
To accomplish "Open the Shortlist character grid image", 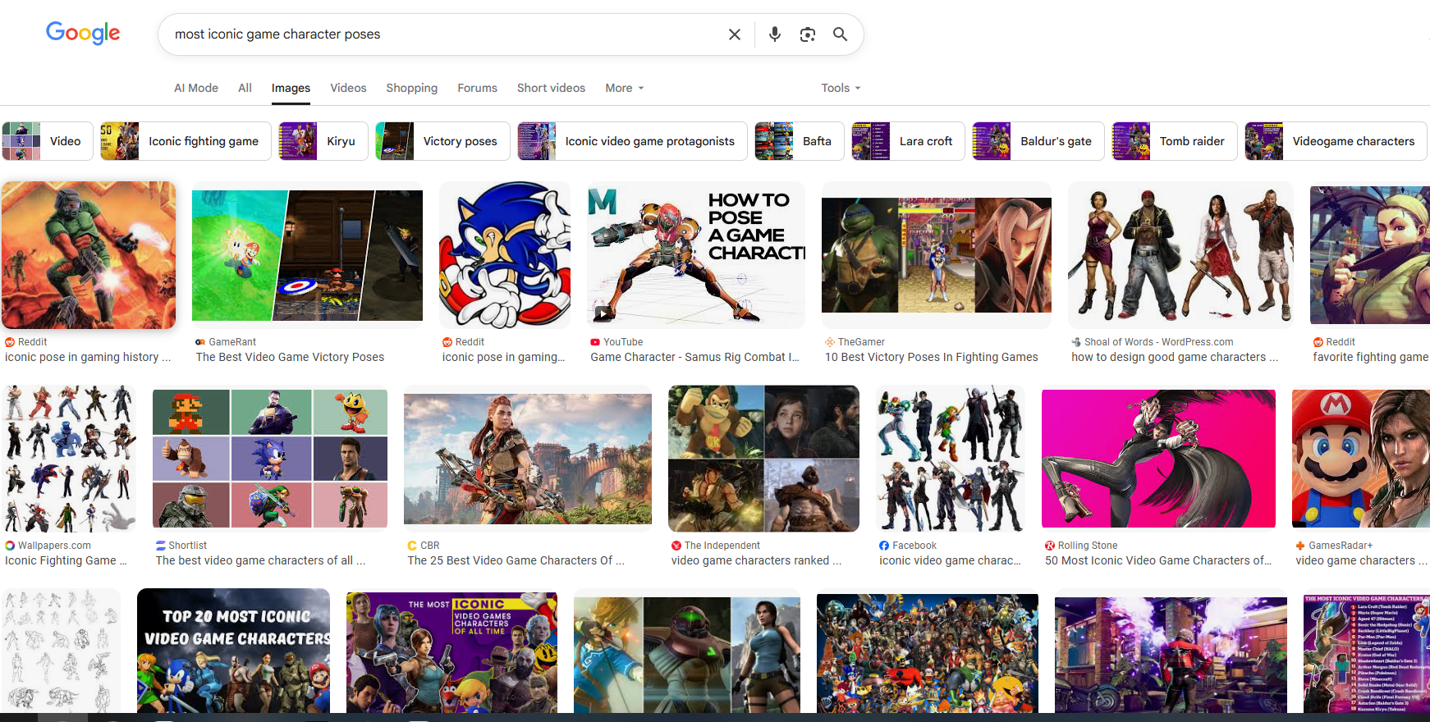I will [270, 459].
